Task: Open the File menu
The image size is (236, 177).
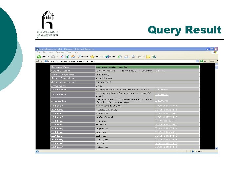Action: [39, 52]
